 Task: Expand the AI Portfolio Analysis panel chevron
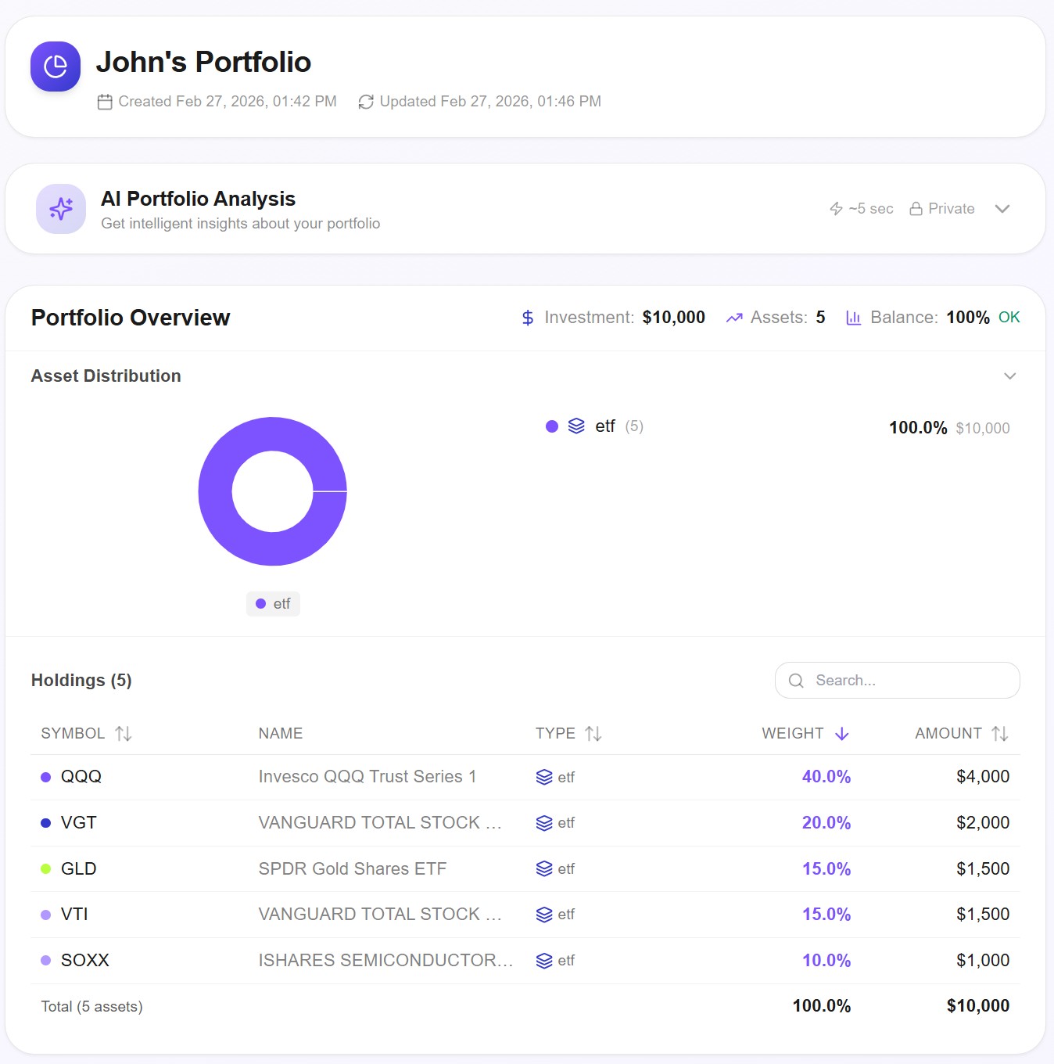1002,208
